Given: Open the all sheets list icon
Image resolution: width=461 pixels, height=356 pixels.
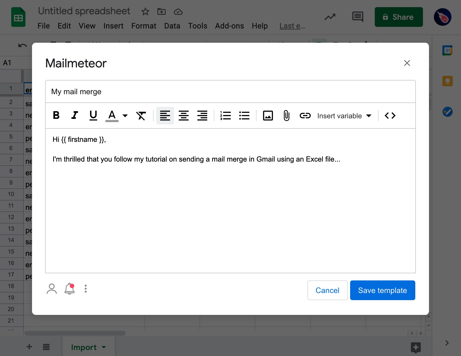Looking at the screenshot, I should pos(46,347).
